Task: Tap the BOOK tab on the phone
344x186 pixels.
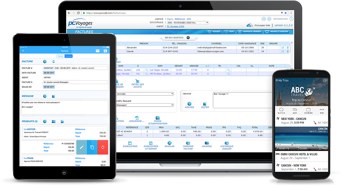Action: pyautogui.click(x=295, y=111)
